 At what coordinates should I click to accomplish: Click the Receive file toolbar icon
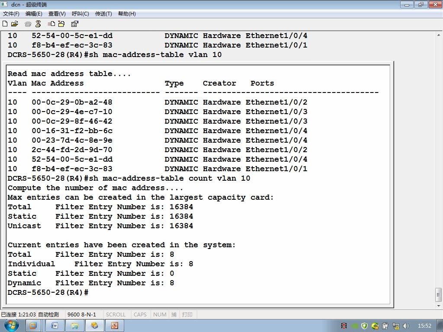(61, 24)
